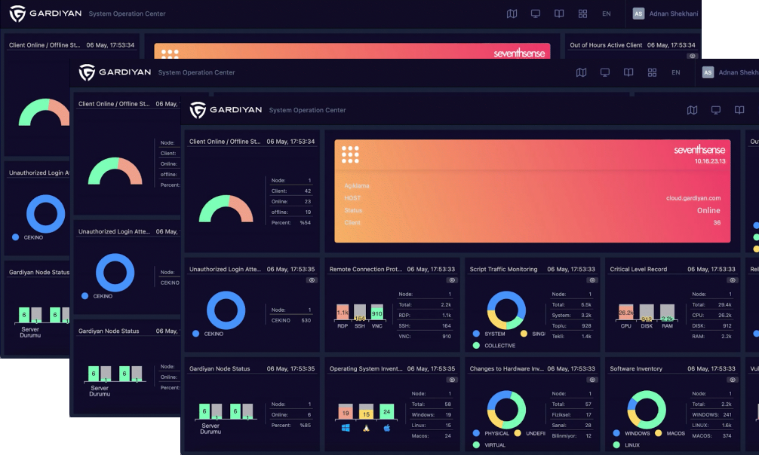Viewport: 759px width, 455px height.
Task: Click the AS avatar in the middle window
Action: pyautogui.click(x=708, y=72)
